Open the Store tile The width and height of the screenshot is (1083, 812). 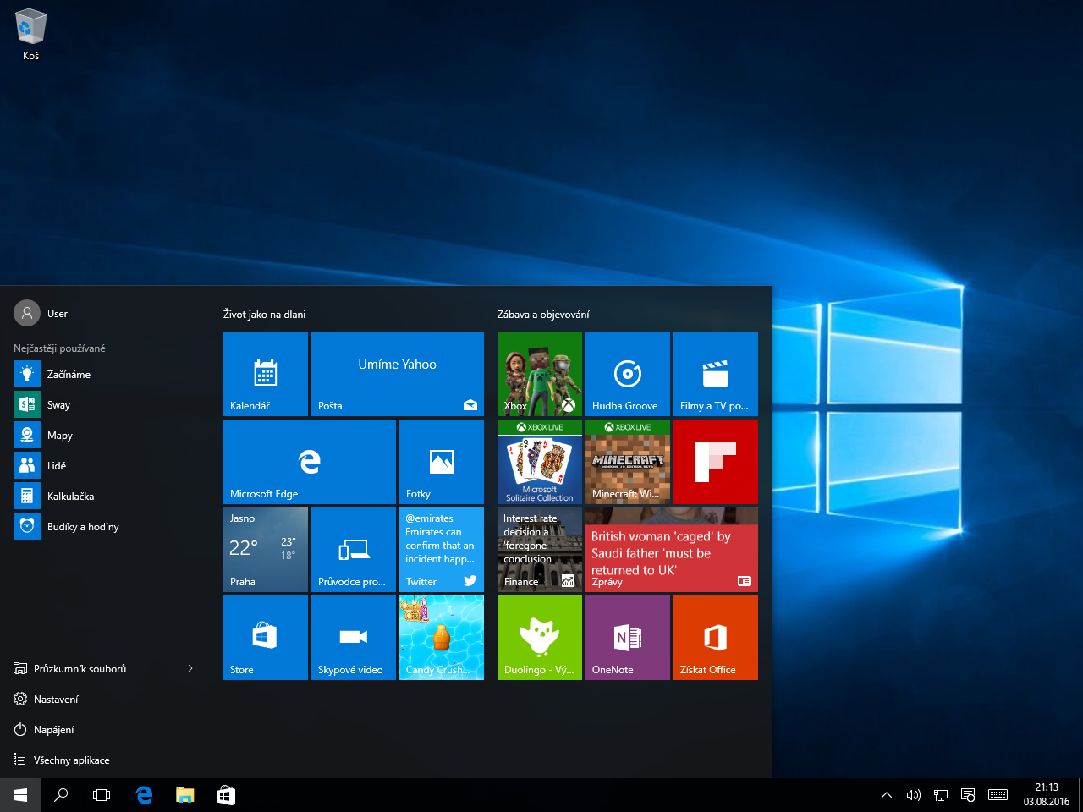[266, 638]
